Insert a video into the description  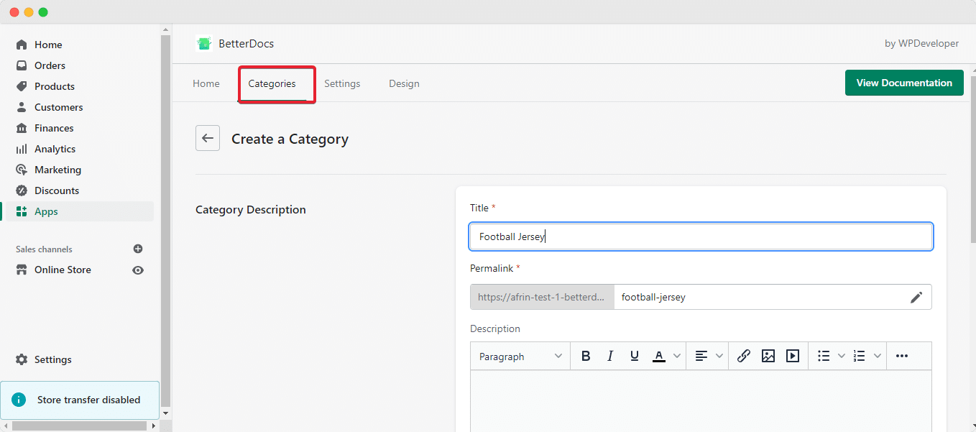(x=793, y=355)
